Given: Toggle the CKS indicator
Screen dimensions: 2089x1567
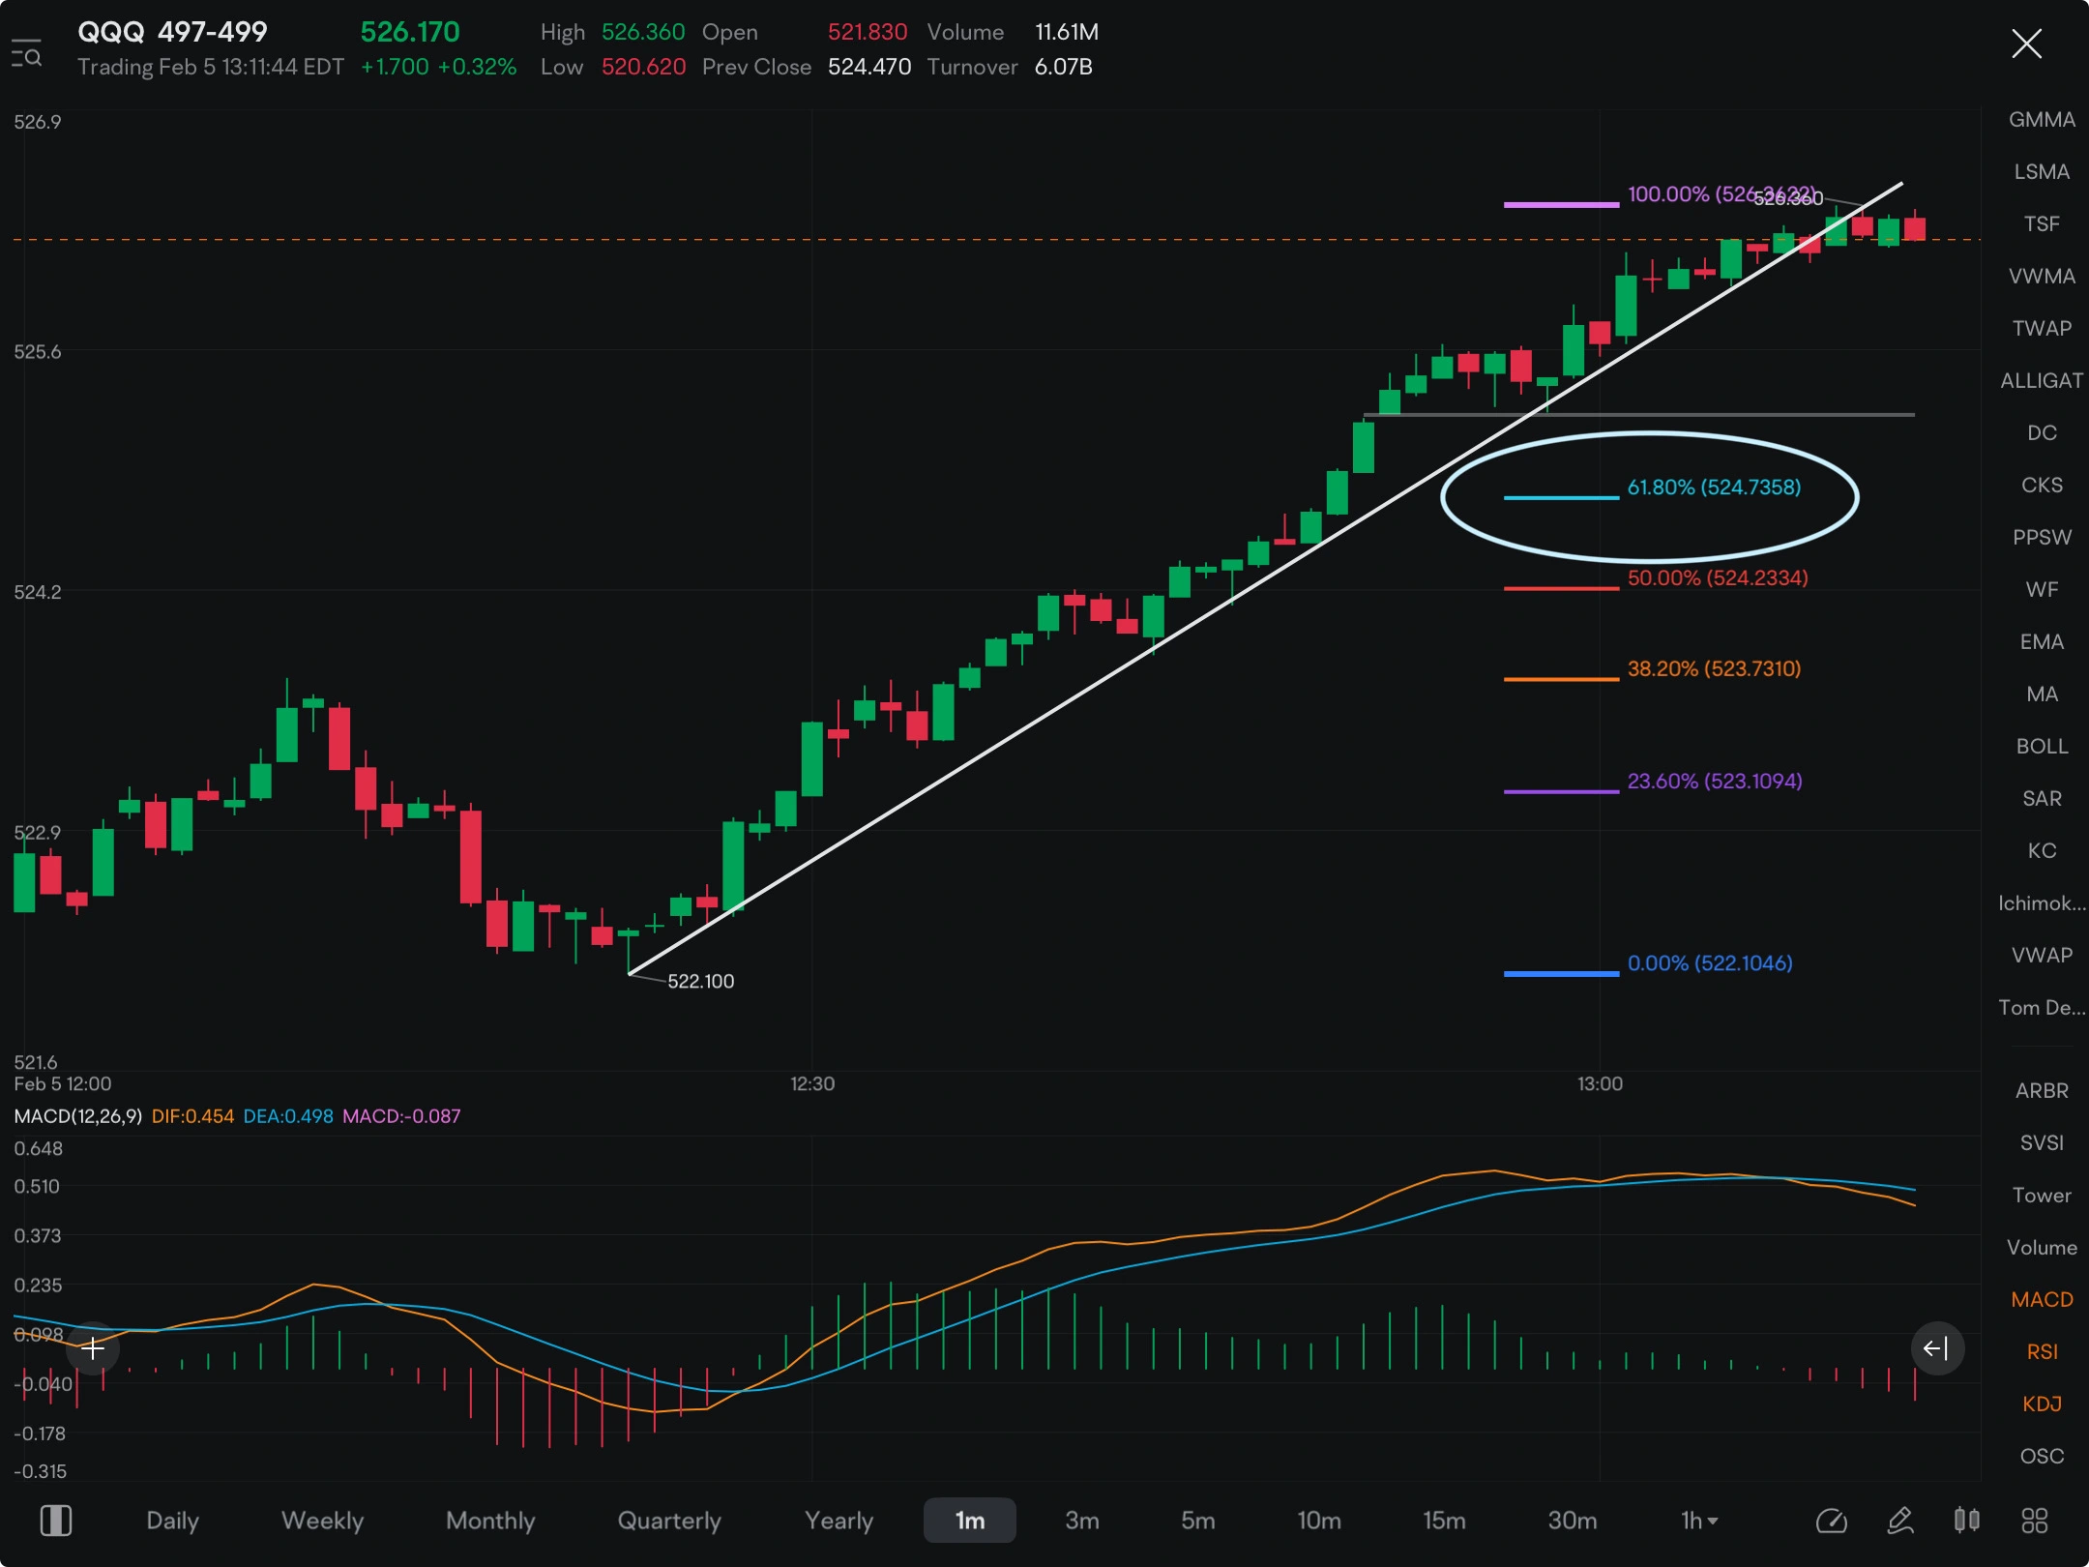Looking at the screenshot, I should [x=2042, y=486].
